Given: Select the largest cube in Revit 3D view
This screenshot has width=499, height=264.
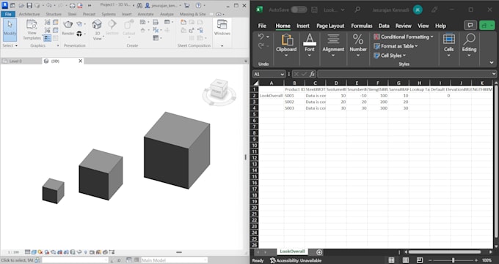Looking at the screenshot, I should (x=177, y=150).
